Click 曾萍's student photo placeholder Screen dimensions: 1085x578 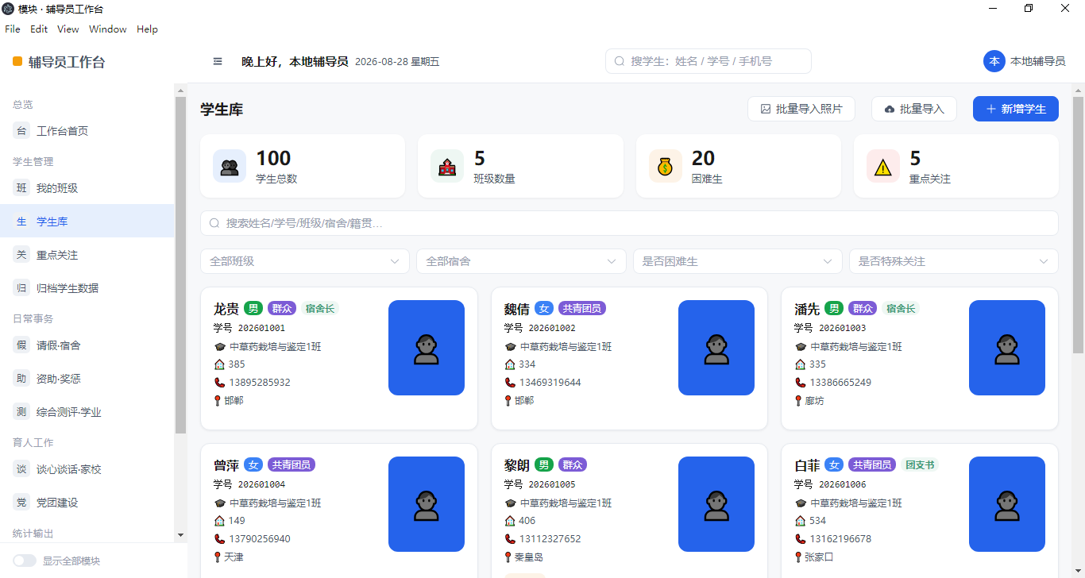pyautogui.click(x=427, y=504)
